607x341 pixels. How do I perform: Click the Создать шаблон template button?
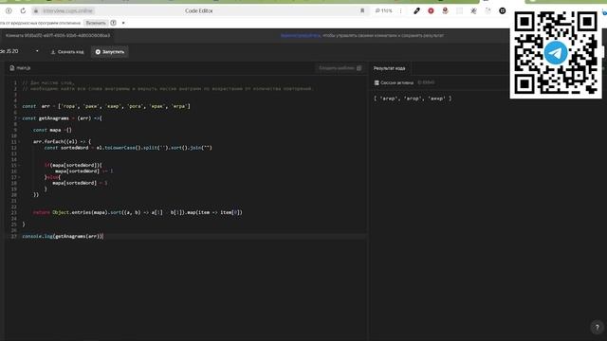pos(340,68)
